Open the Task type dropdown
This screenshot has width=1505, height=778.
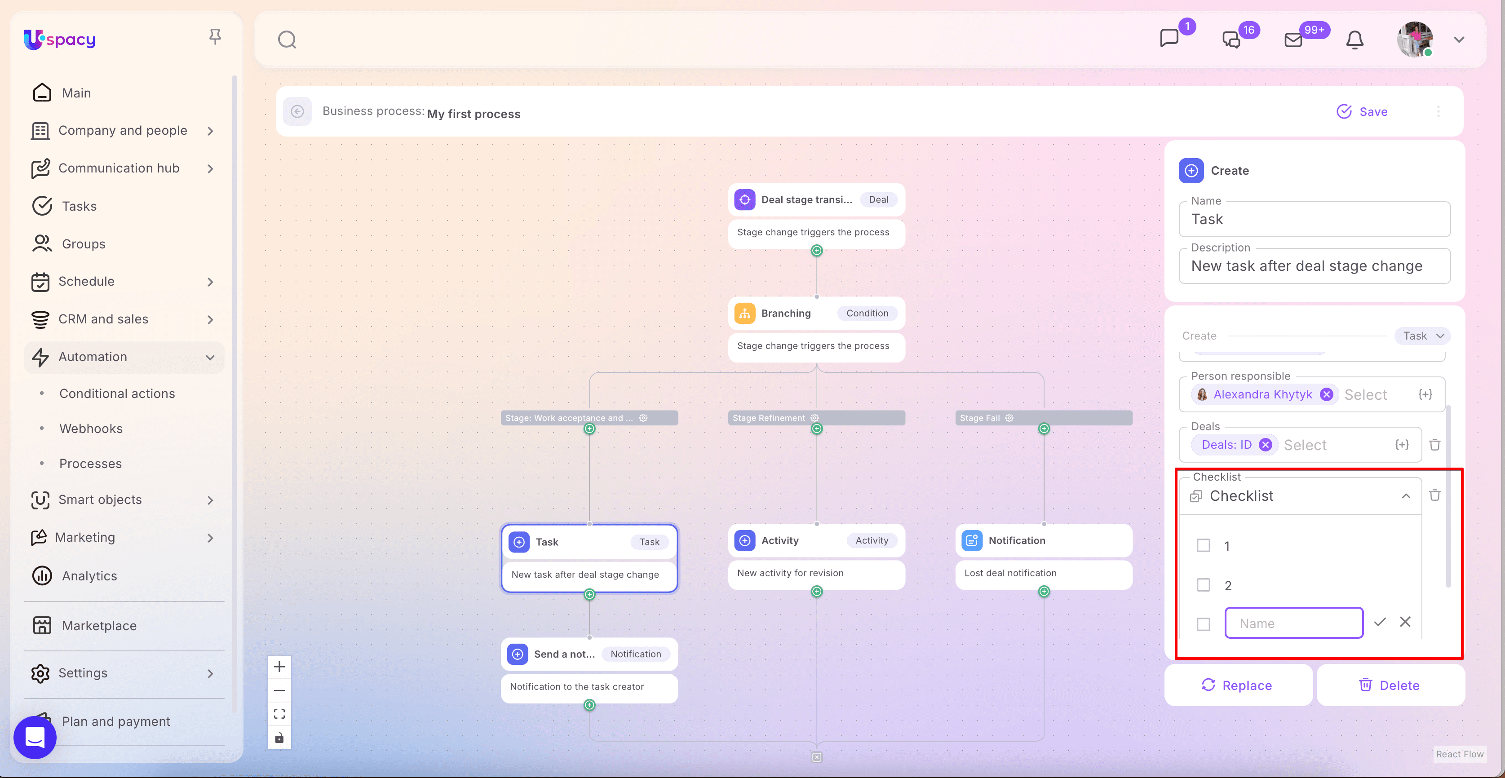tap(1422, 336)
